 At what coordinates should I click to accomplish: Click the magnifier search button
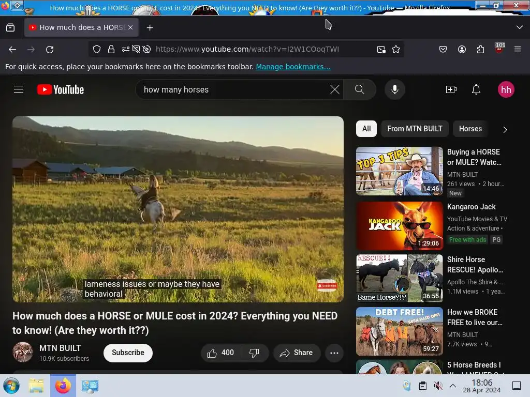pos(360,89)
